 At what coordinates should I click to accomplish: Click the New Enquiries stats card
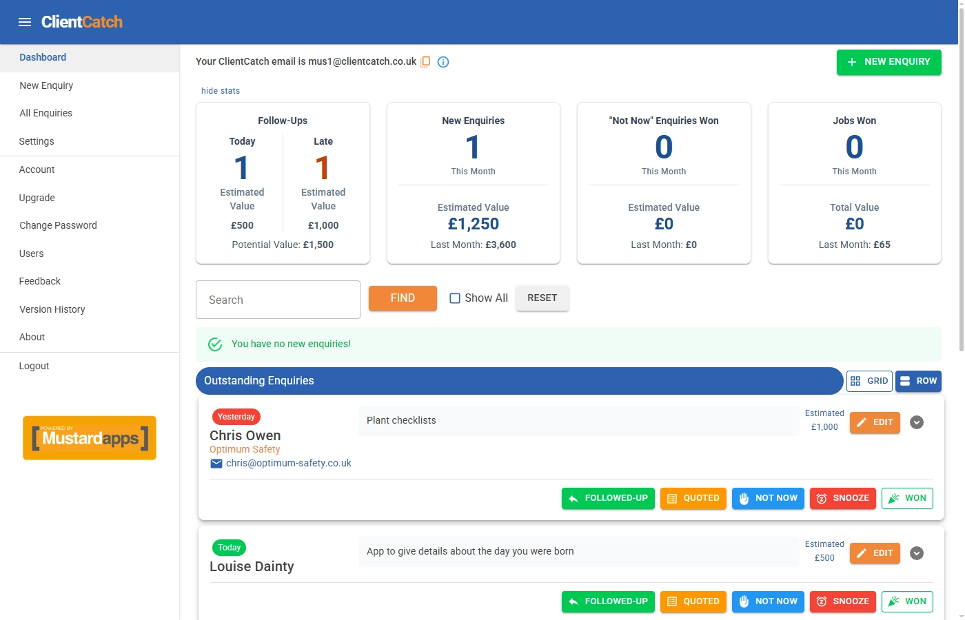(x=474, y=183)
